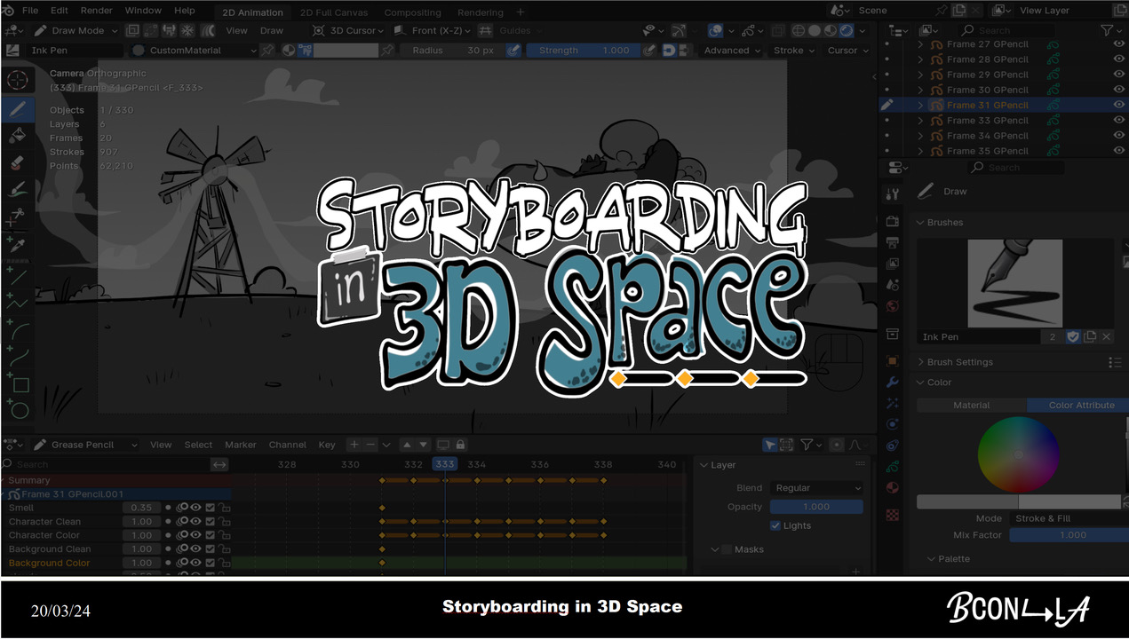The image size is (1129, 639).
Task: Toggle visibility of Character Clean layer
Action: coord(196,522)
